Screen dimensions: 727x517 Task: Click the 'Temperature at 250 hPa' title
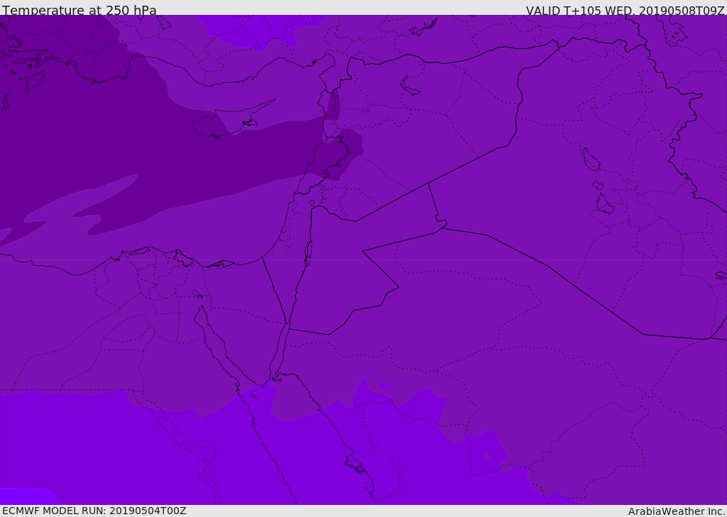(x=80, y=10)
